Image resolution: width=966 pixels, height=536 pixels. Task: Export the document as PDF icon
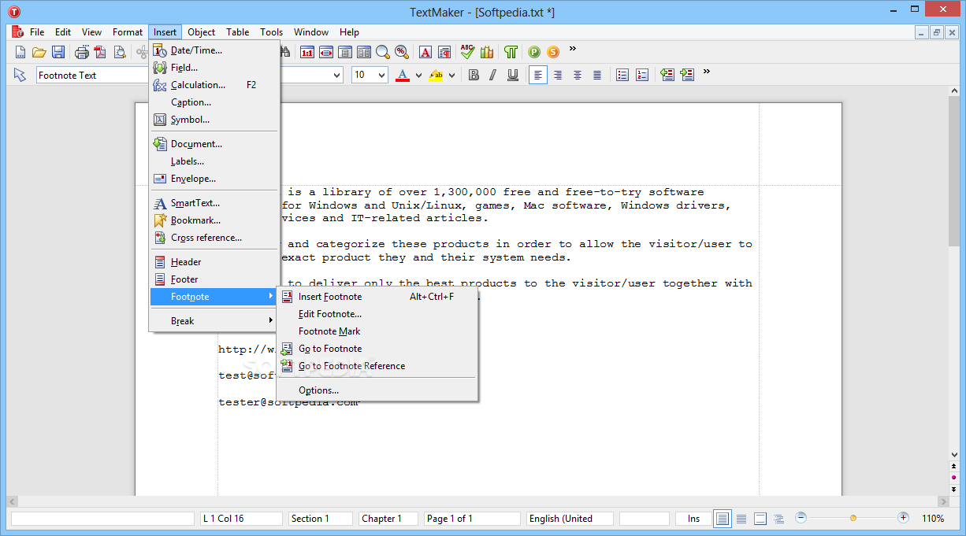tap(100, 53)
